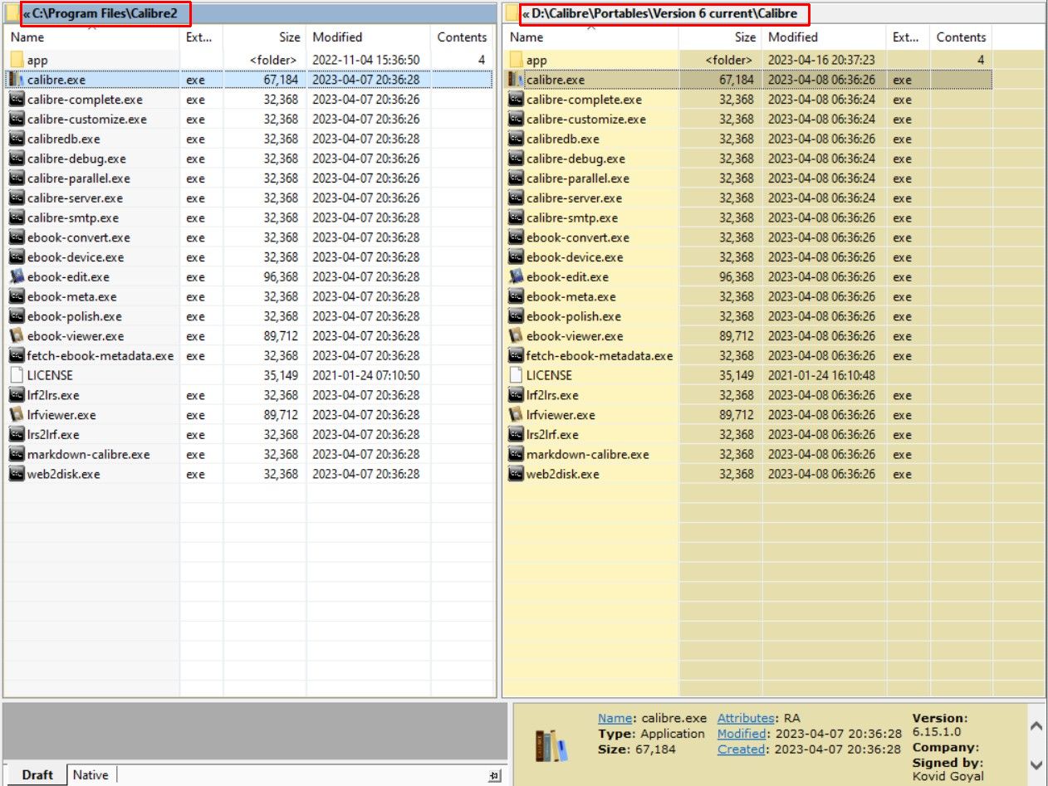Sort left pane by Modified column

point(369,37)
